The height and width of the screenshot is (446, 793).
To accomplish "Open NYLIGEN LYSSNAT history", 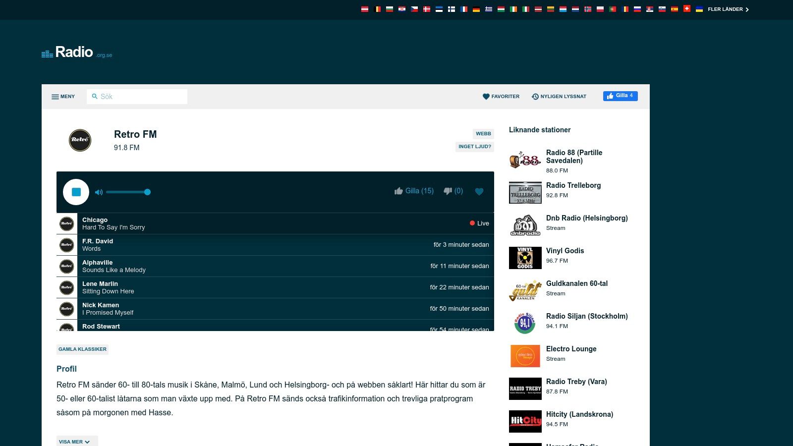I will 559,97.
